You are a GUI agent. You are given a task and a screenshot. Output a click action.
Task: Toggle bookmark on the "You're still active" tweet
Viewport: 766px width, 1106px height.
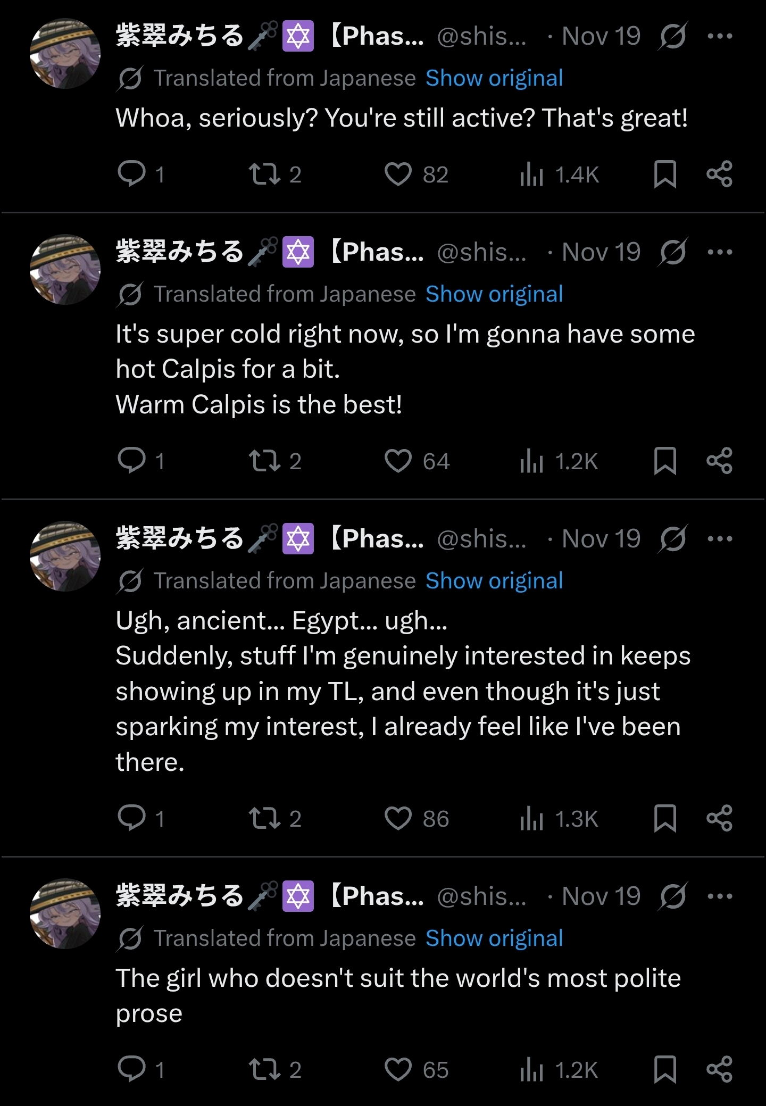[665, 174]
